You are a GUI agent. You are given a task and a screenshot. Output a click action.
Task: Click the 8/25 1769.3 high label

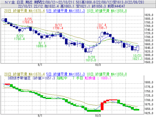(x=27, y=21)
